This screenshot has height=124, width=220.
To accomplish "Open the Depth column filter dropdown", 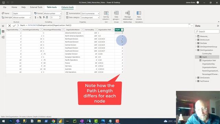I will tap(122, 30).
